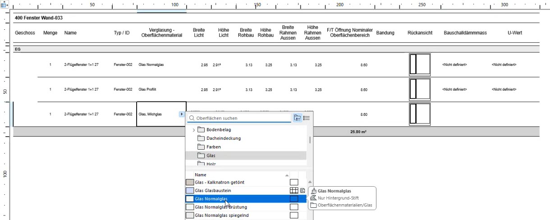
Task: Choose Glas Normalglas highlighted row
Action: coord(246,199)
